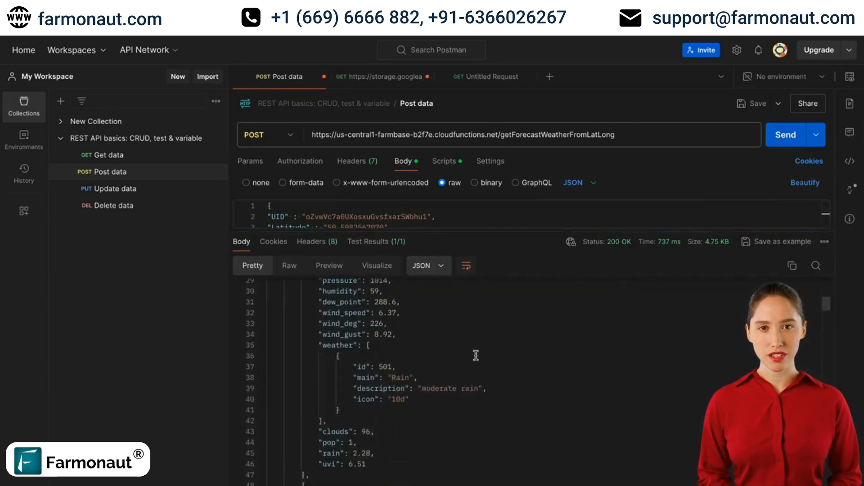Image resolution: width=864 pixels, height=486 pixels.
Task: Toggle the none radio button for body
Action: click(246, 182)
